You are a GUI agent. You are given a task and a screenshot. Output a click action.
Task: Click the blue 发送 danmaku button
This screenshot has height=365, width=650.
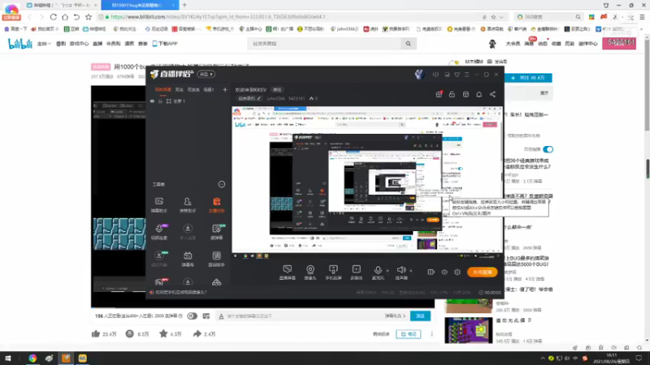pos(420,316)
